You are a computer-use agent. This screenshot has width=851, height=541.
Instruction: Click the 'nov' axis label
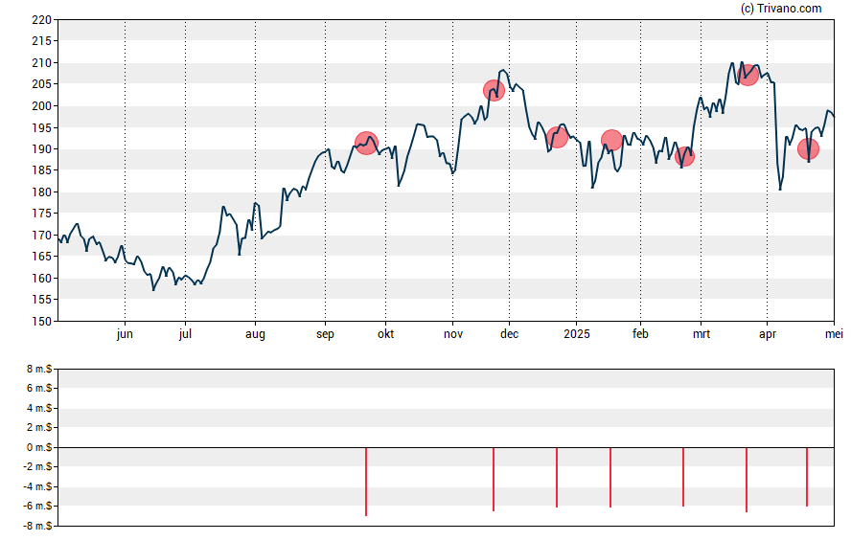[x=453, y=334]
